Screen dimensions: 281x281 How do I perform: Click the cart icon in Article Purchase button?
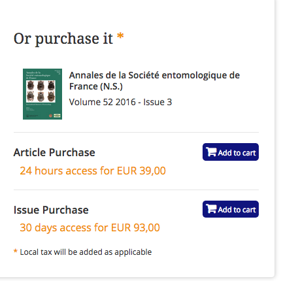coord(211,152)
